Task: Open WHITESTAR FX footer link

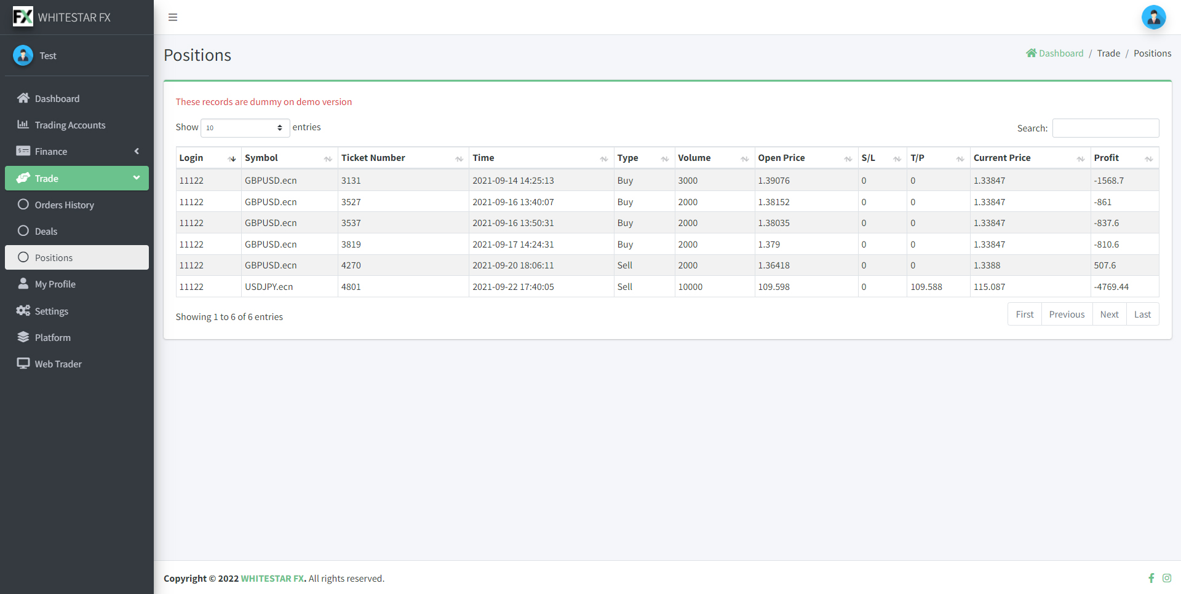Action: (272, 579)
